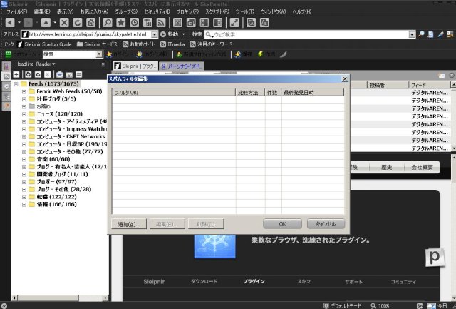Screen dimensions: 456x309
Task: Open the RoboForm 検索 combo box dropdown
Action: coord(99,54)
